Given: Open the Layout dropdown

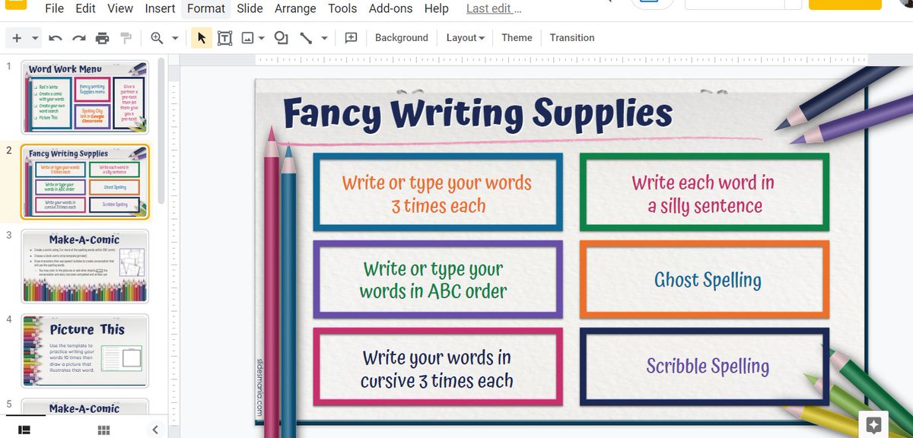Looking at the screenshot, I should click(466, 38).
